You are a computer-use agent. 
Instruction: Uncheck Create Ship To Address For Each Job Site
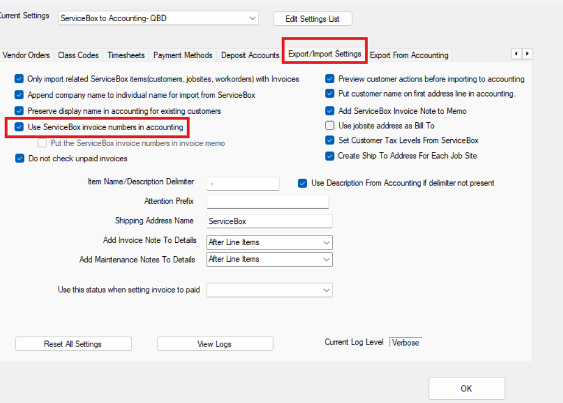[x=330, y=156]
